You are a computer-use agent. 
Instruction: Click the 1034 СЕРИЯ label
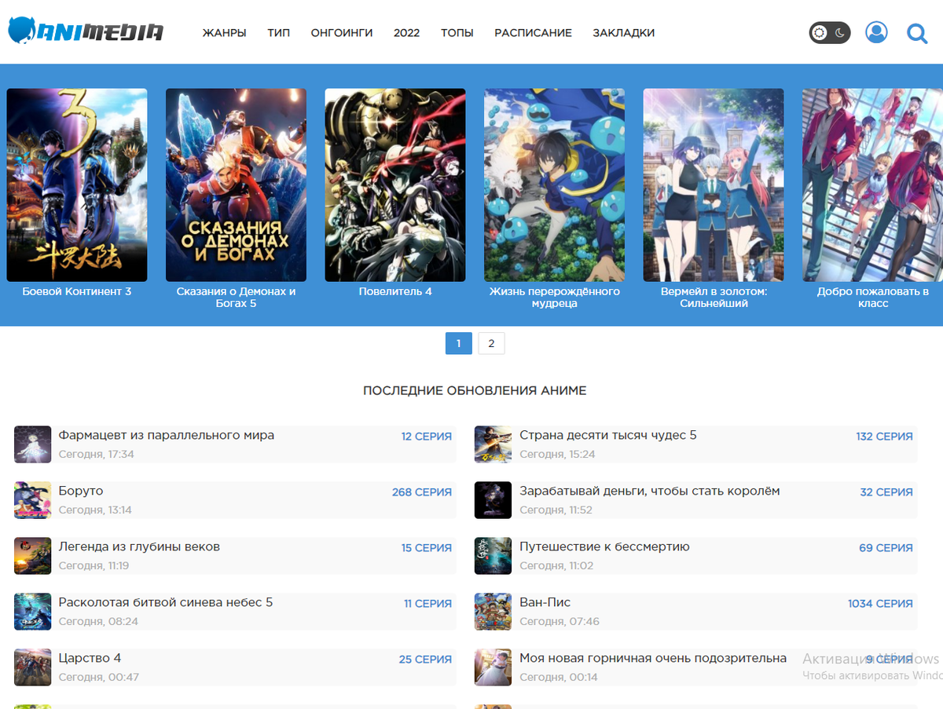tap(881, 604)
